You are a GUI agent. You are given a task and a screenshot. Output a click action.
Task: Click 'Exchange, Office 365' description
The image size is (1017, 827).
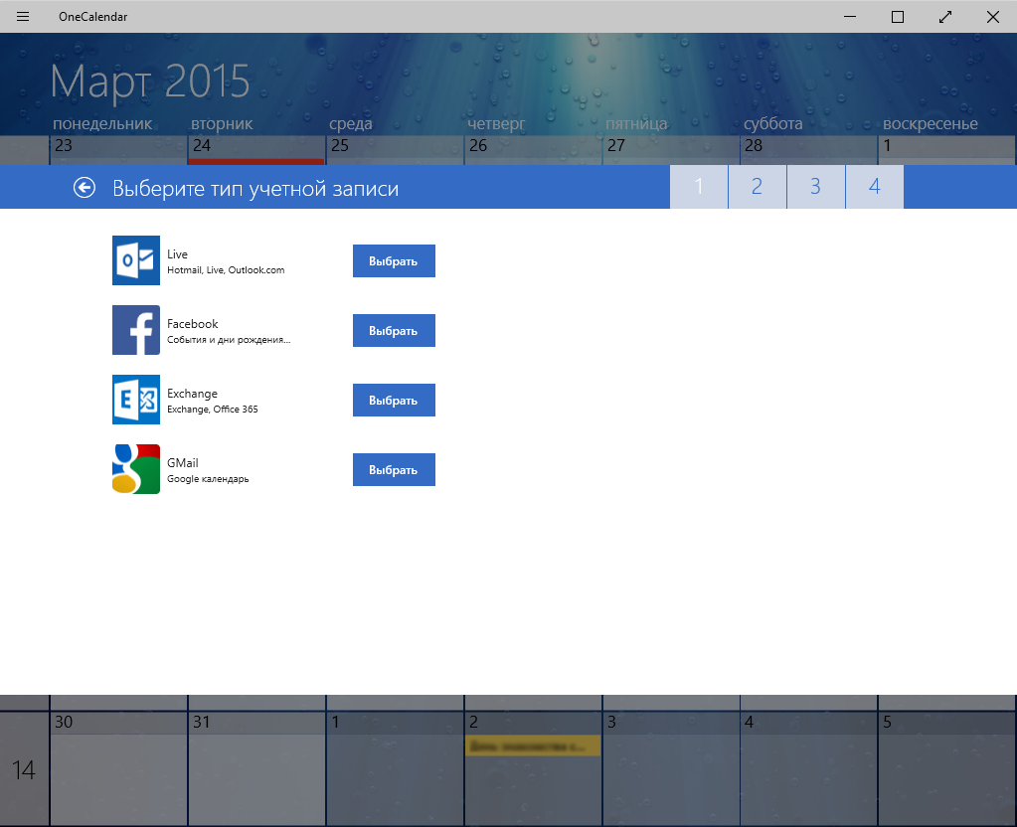213,410
